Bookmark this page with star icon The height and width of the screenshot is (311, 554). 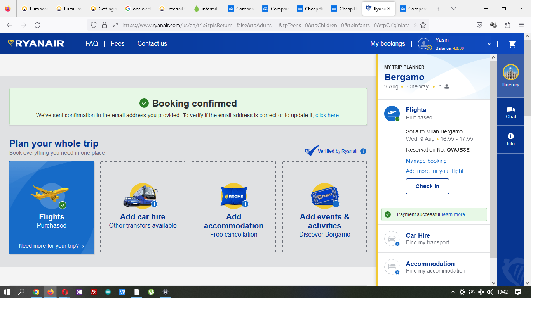(x=423, y=25)
